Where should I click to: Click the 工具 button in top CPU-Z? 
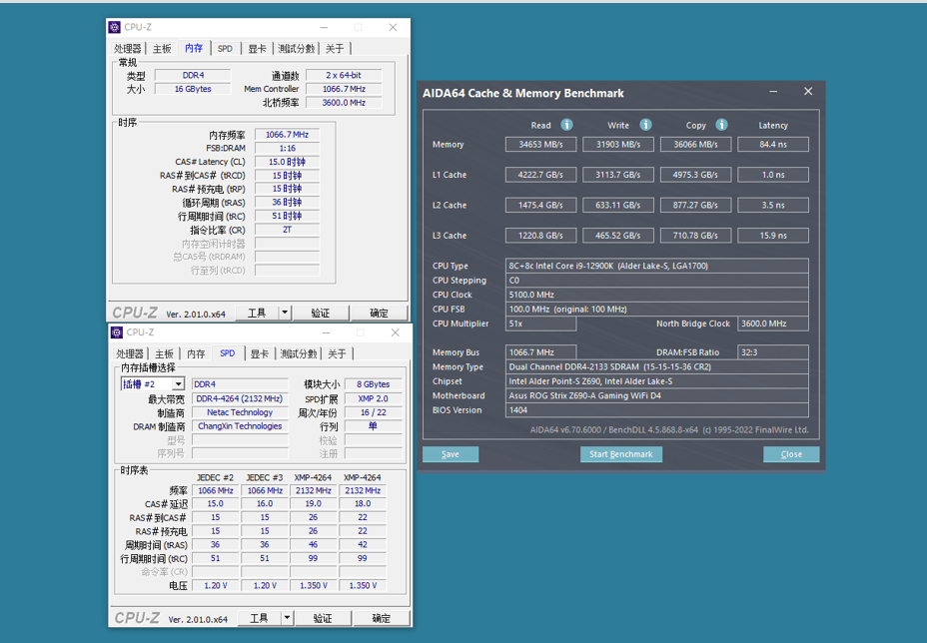[259, 312]
